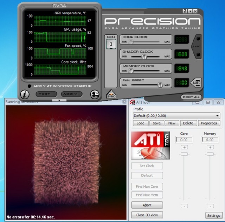
Task: Enable Apply at Windows Startup
Action: [x=30, y=86]
